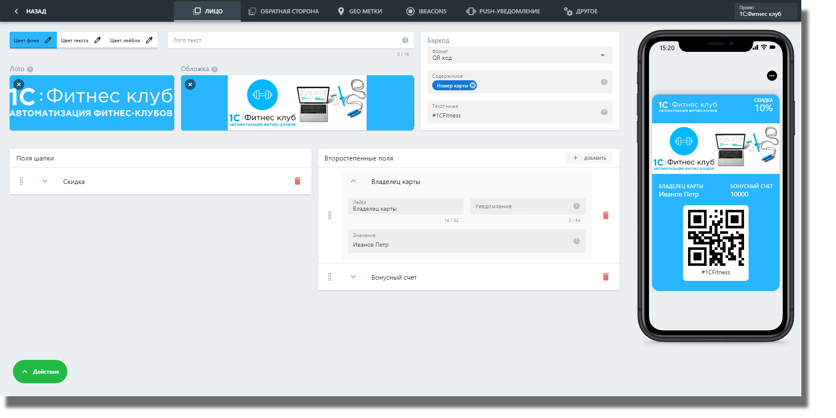Click the Баркод section title
Viewport: 836px width, 418px height.
(x=438, y=41)
